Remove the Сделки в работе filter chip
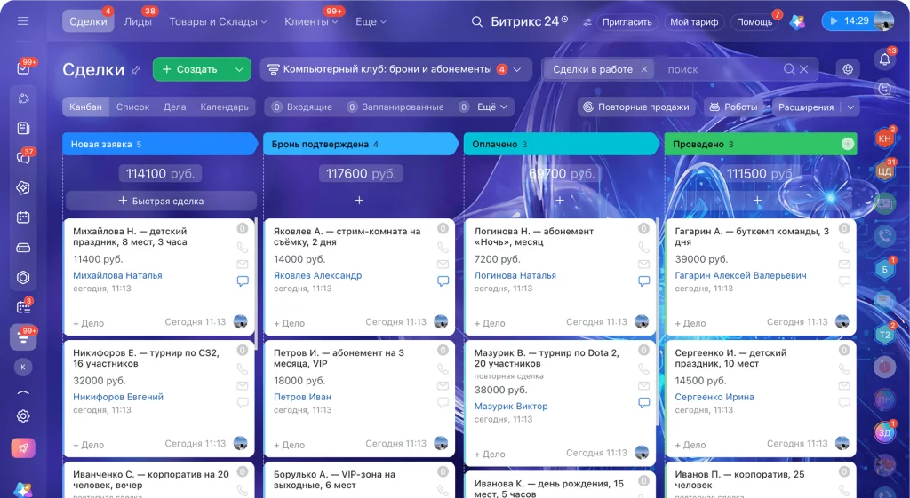 tap(643, 69)
